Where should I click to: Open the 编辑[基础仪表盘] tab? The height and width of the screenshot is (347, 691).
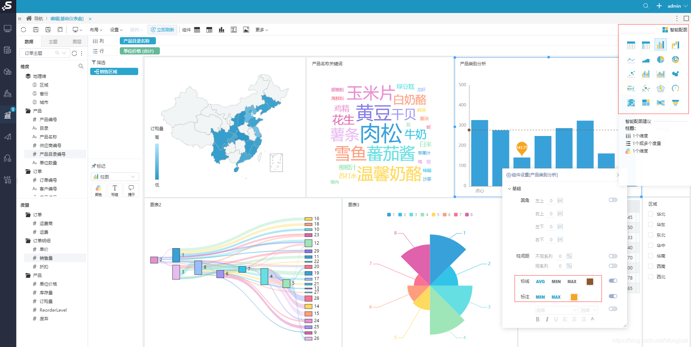point(67,18)
